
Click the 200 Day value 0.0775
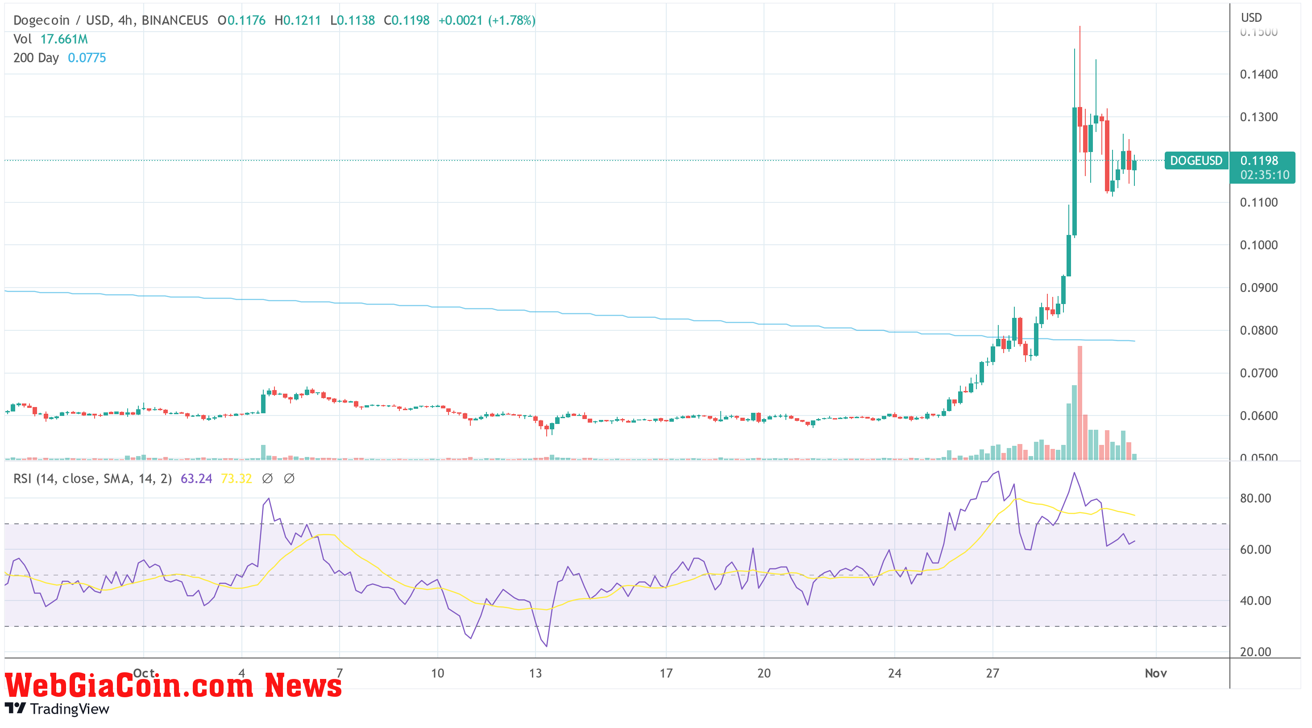(x=87, y=58)
